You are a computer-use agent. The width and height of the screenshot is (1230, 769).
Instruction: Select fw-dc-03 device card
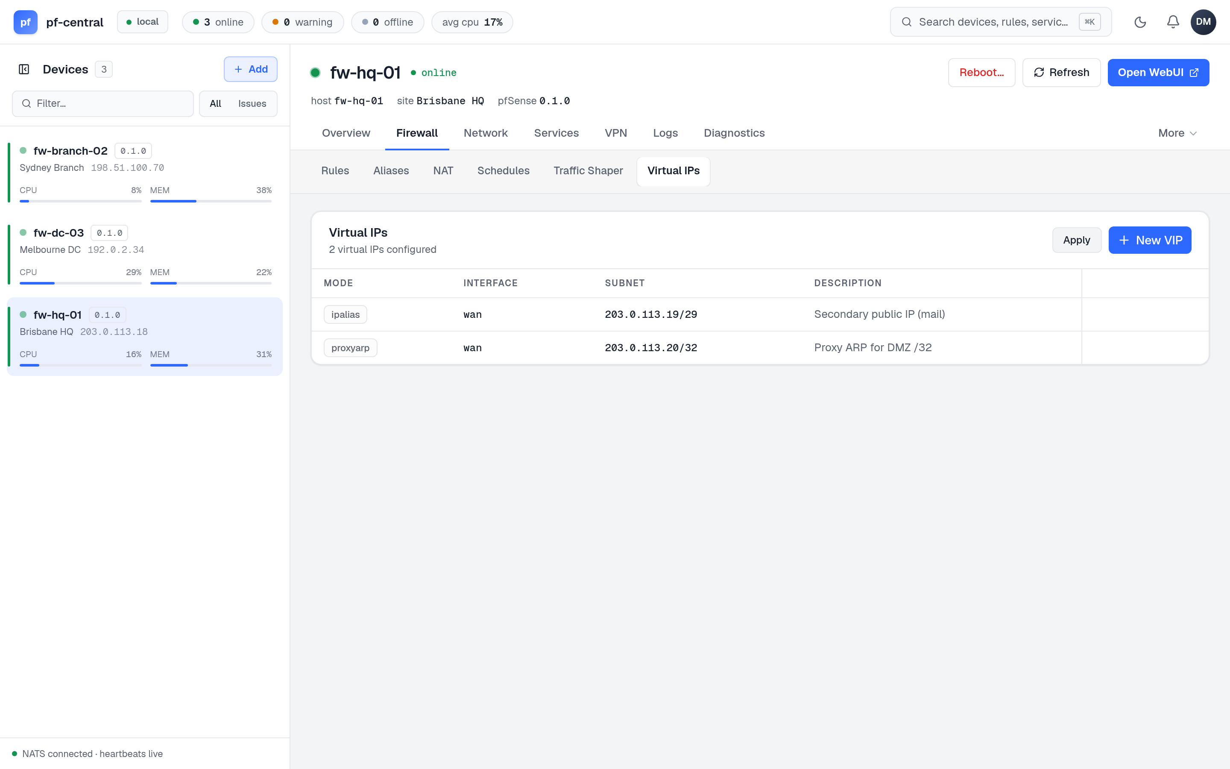click(145, 255)
